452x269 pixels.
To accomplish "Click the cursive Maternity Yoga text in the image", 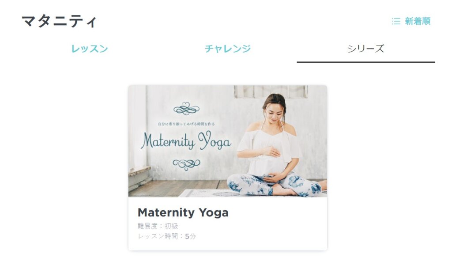I will (x=186, y=140).
